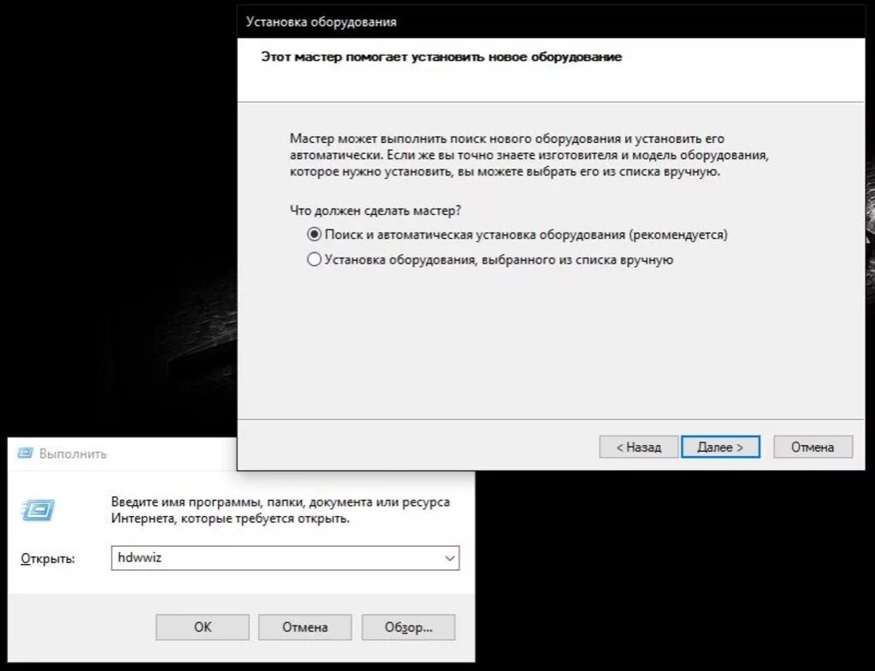
Task: Go back with the Назад button
Action: 638,447
